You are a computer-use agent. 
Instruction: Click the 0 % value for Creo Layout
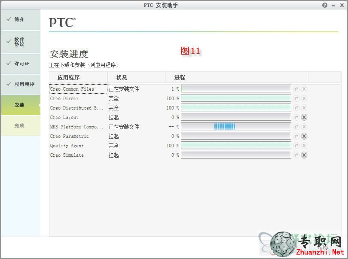(x=175, y=117)
